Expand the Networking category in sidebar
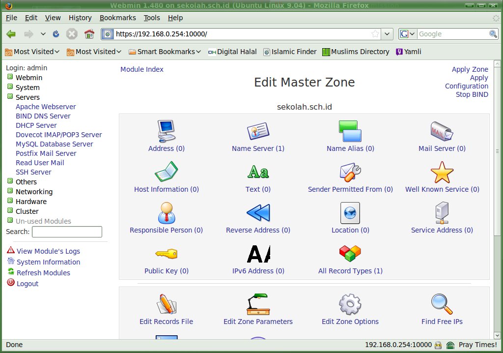The height and width of the screenshot is (353, 503). (10, 191)
